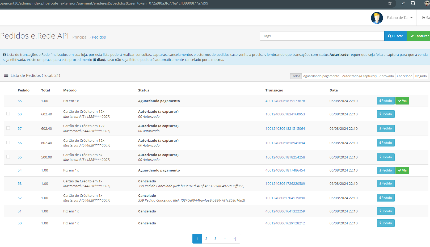Viewport: 430px width, 247px height.
Task: Click into the Tags search field
Action: click(322, 36)
